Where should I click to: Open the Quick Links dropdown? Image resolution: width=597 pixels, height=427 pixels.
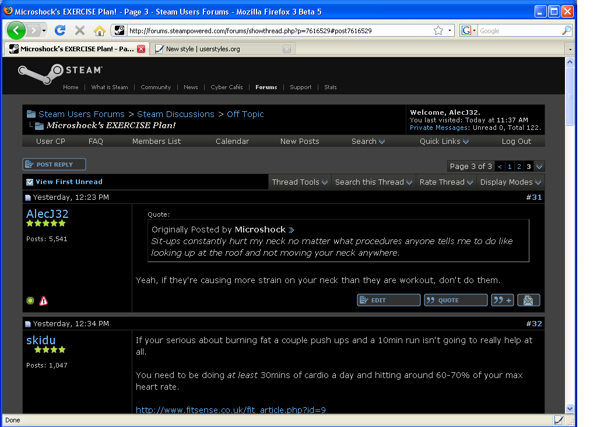(x=443, y=141)
